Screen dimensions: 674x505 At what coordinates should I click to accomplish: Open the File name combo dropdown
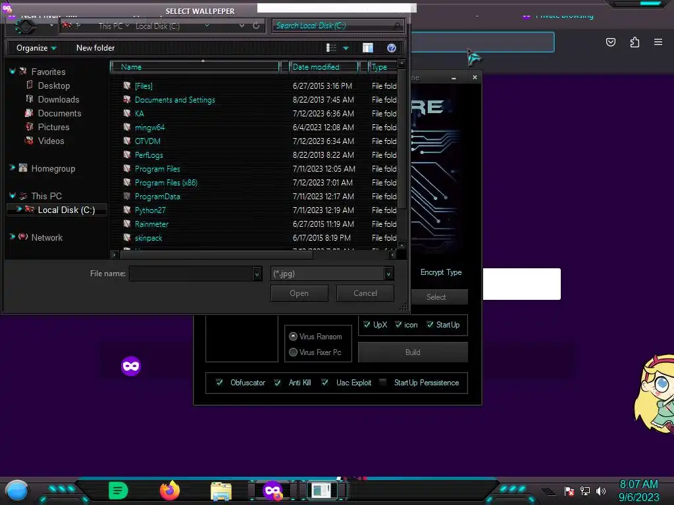click(x=257, y=274)
